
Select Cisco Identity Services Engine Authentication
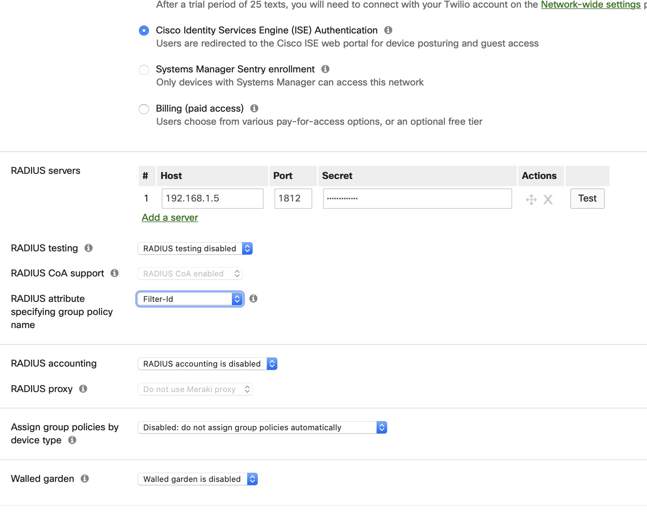(x=144, y=31)
